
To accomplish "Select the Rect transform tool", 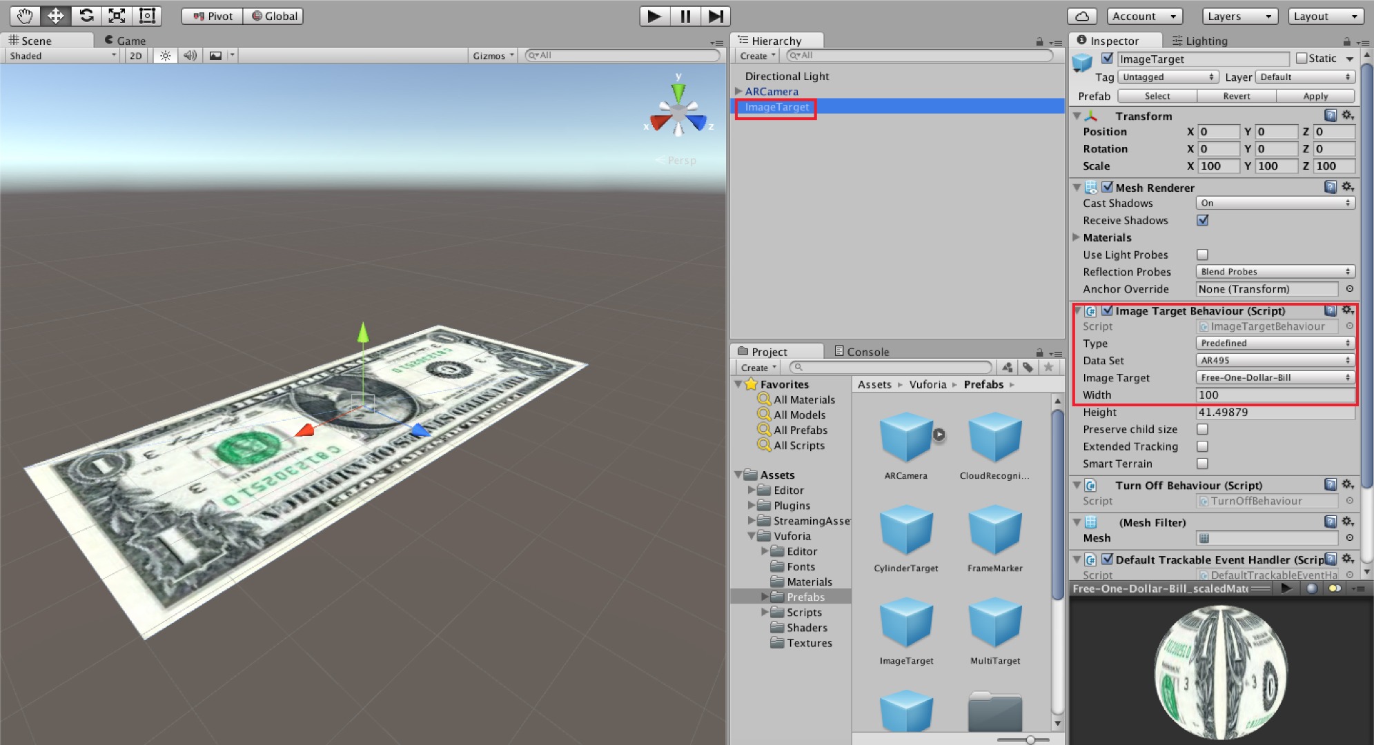I will (147, 16).
